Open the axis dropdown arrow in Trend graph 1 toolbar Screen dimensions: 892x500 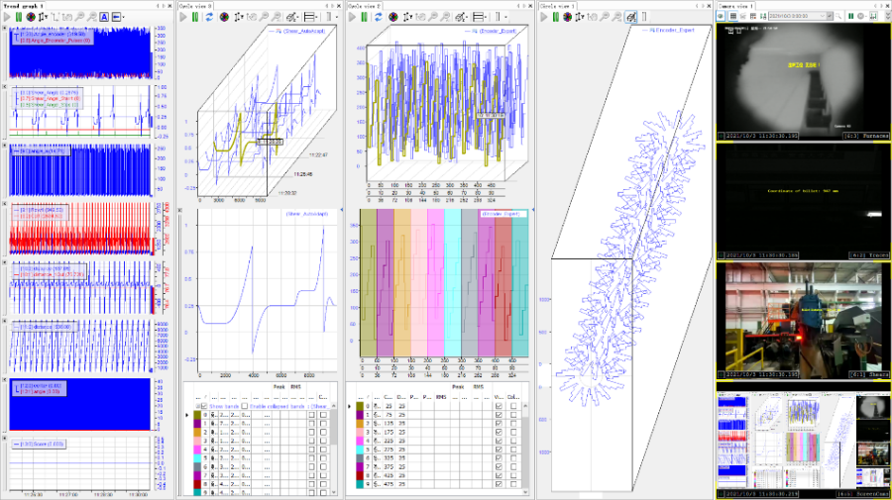tap(122, 17)
